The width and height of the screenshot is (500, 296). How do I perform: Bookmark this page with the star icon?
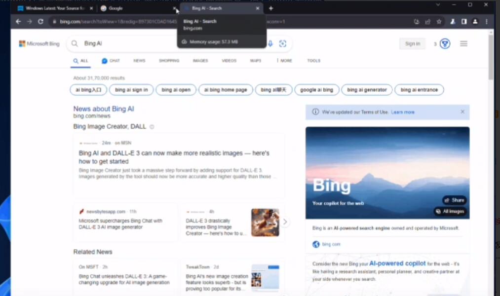click(439, 21)
